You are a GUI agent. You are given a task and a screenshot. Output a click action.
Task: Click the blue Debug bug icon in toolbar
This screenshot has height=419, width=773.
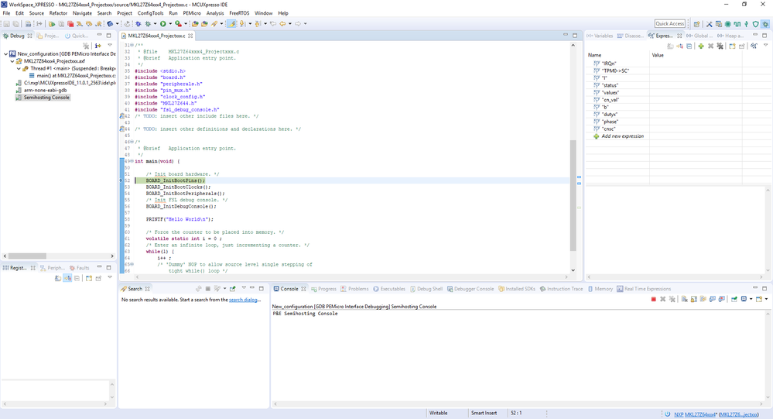(x=138, y=24)
